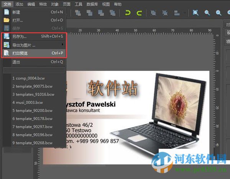Open the 特效 menu
The image size is (230, 179).
coord(43,4)
